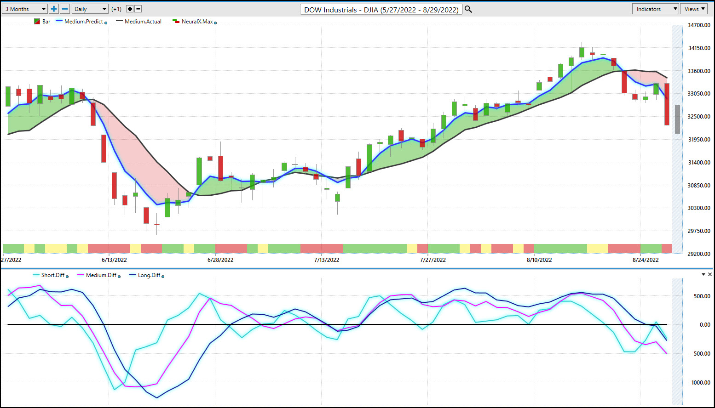Click the dot next to Short.Diff
This screenshot has height=408, width=715.
coord(67,276)
